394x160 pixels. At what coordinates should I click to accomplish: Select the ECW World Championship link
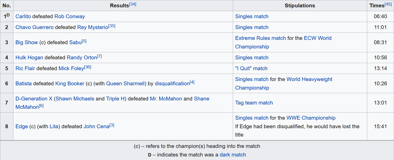[318, 38]
